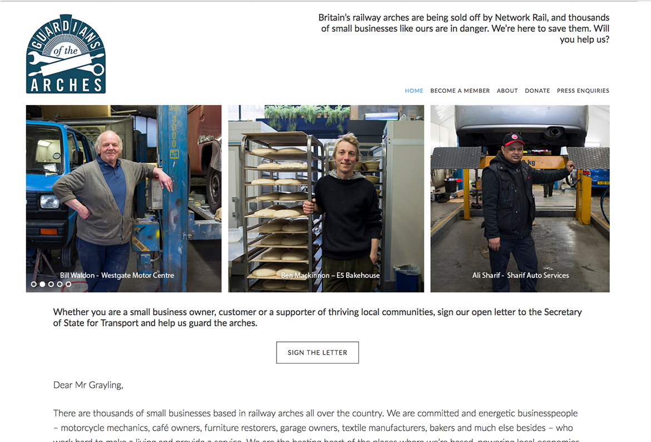This screenshot has height=442, width=651.
Task: Open the About page
Action: (x=507, y=91)
